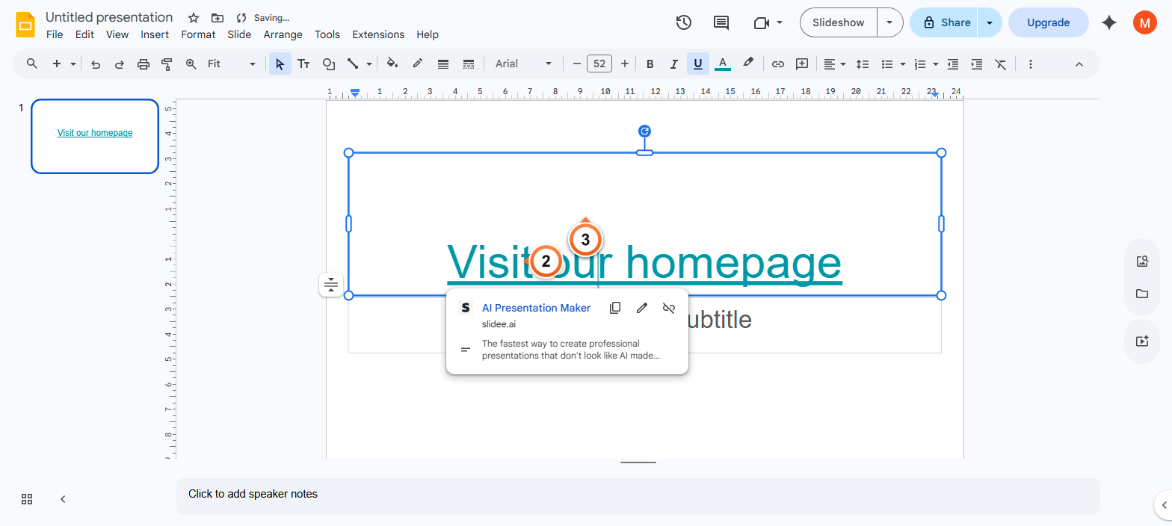The image size is (1172, 526).
Task: Select slide 1 thumbnail
Action: 95,136
